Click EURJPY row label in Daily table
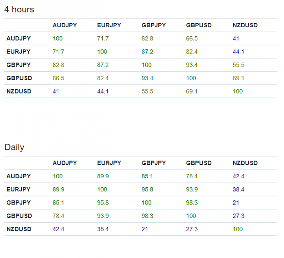The height and width of the screenshot is (258, 284). click(18, 190)
